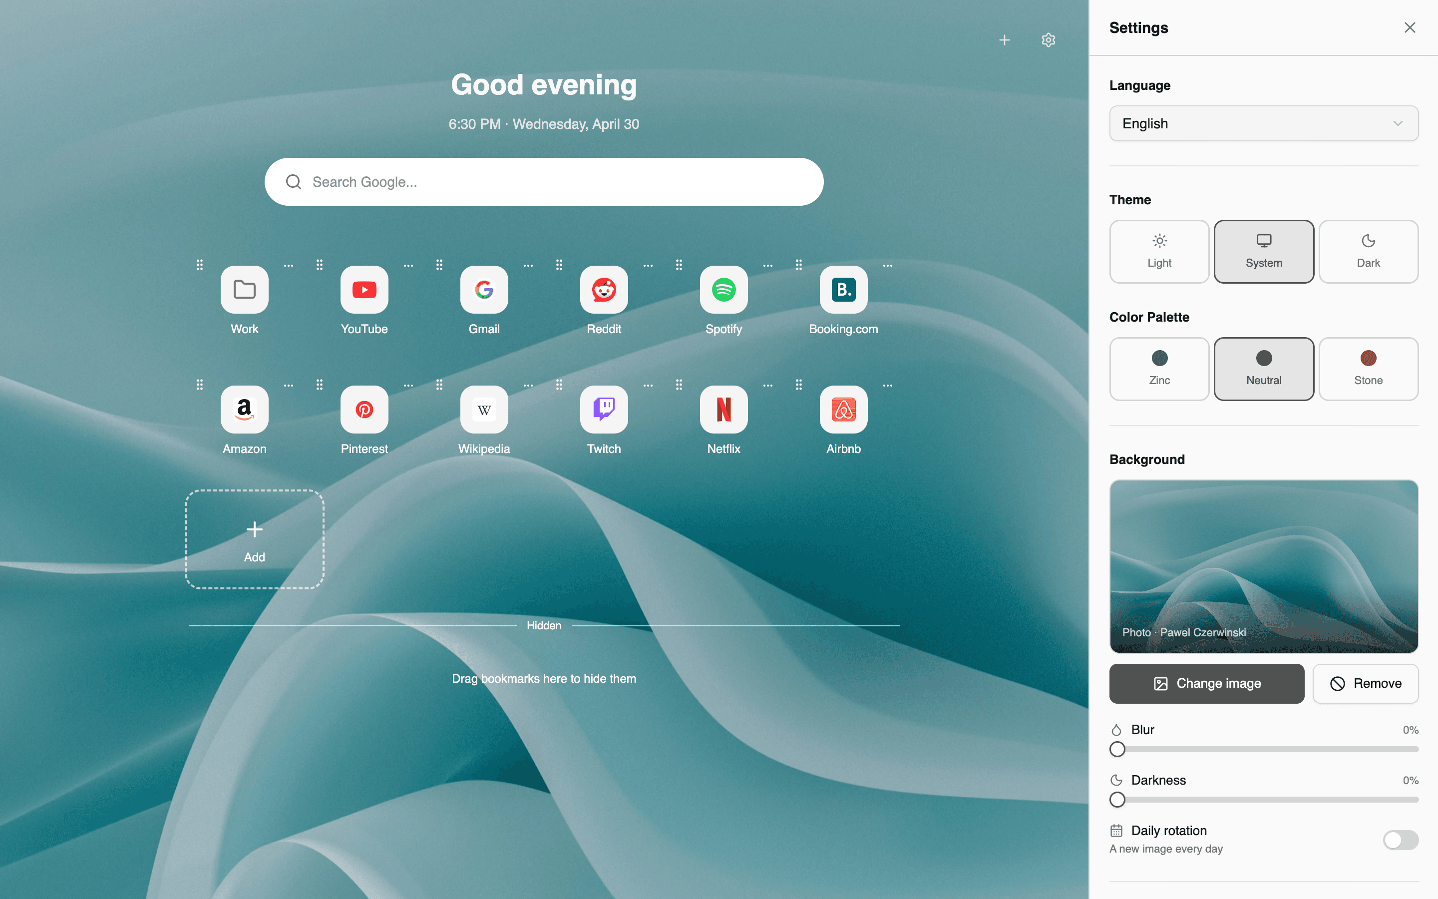
Task: Enable Daily rotation toggle
Action: 1401,840
